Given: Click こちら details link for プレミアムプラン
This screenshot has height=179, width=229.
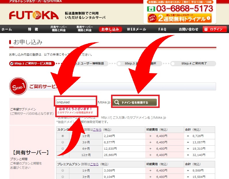Looking at the screenshot, I should 94,164.
